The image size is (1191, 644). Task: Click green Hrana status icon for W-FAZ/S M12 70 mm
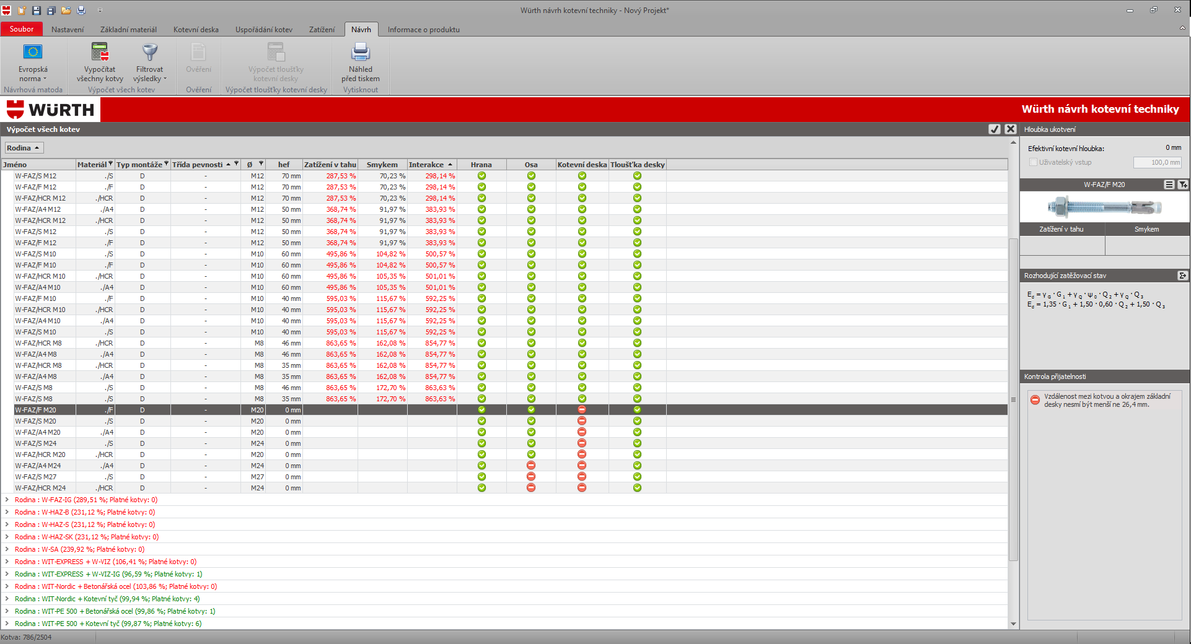[x=481, y=176]
